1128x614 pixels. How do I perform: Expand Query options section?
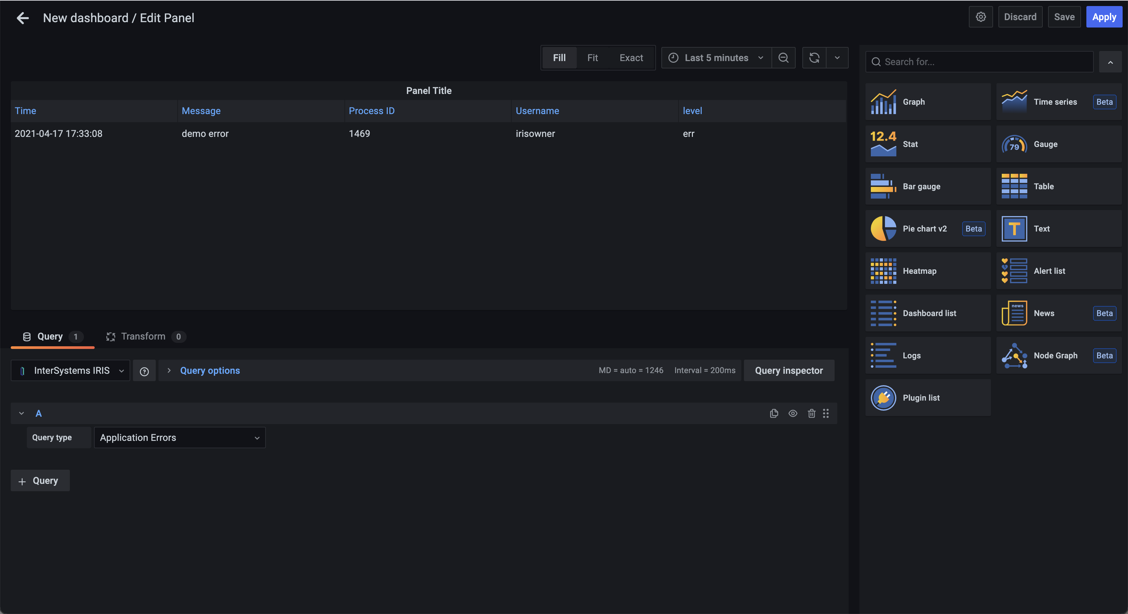pyautogui.click(x=209, y=371)
